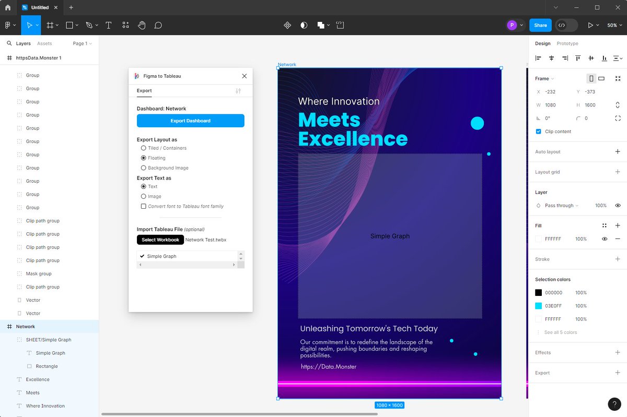The width and height of the screenshot is (627, 417).
Task: Select the Comment tool
Action: pyautogui.click(x=158, y=25)
